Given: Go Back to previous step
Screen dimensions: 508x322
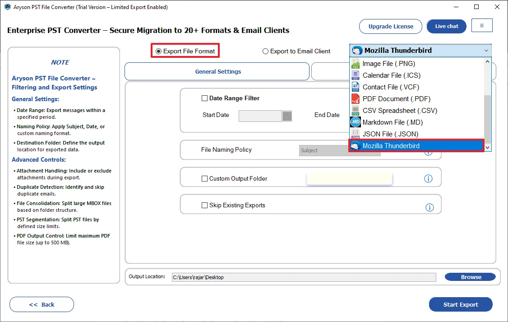Looking at the screenshot, I should pos(42,304).
